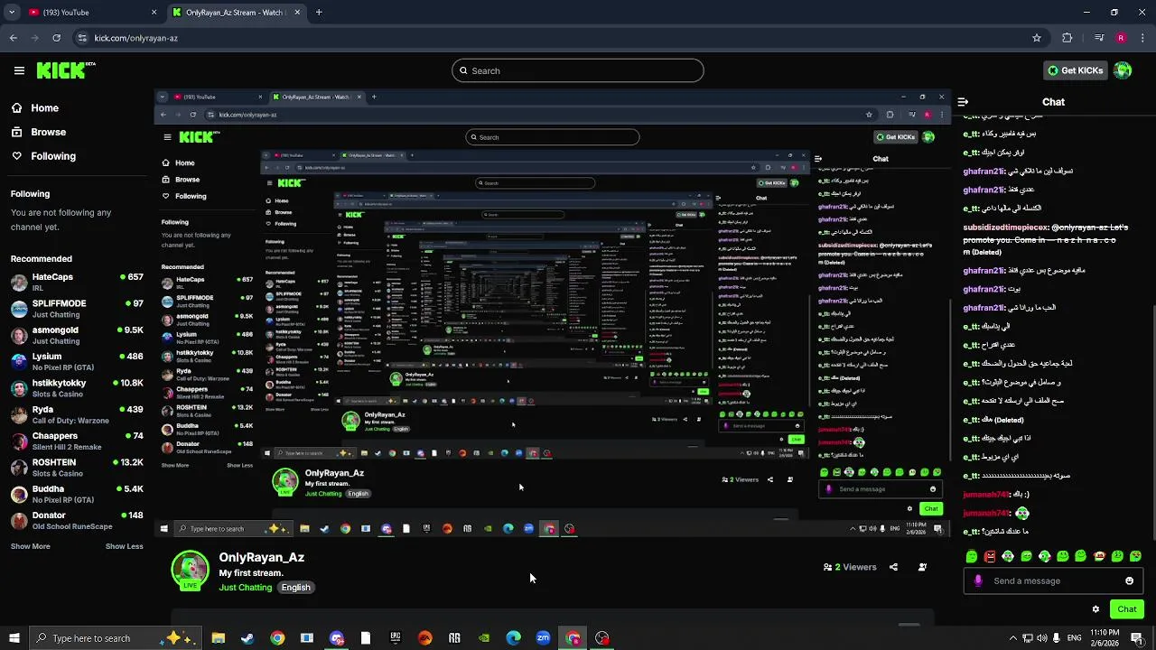Open the EA app from the taskbar
The image size is (1156, 650).
(424, 638)
